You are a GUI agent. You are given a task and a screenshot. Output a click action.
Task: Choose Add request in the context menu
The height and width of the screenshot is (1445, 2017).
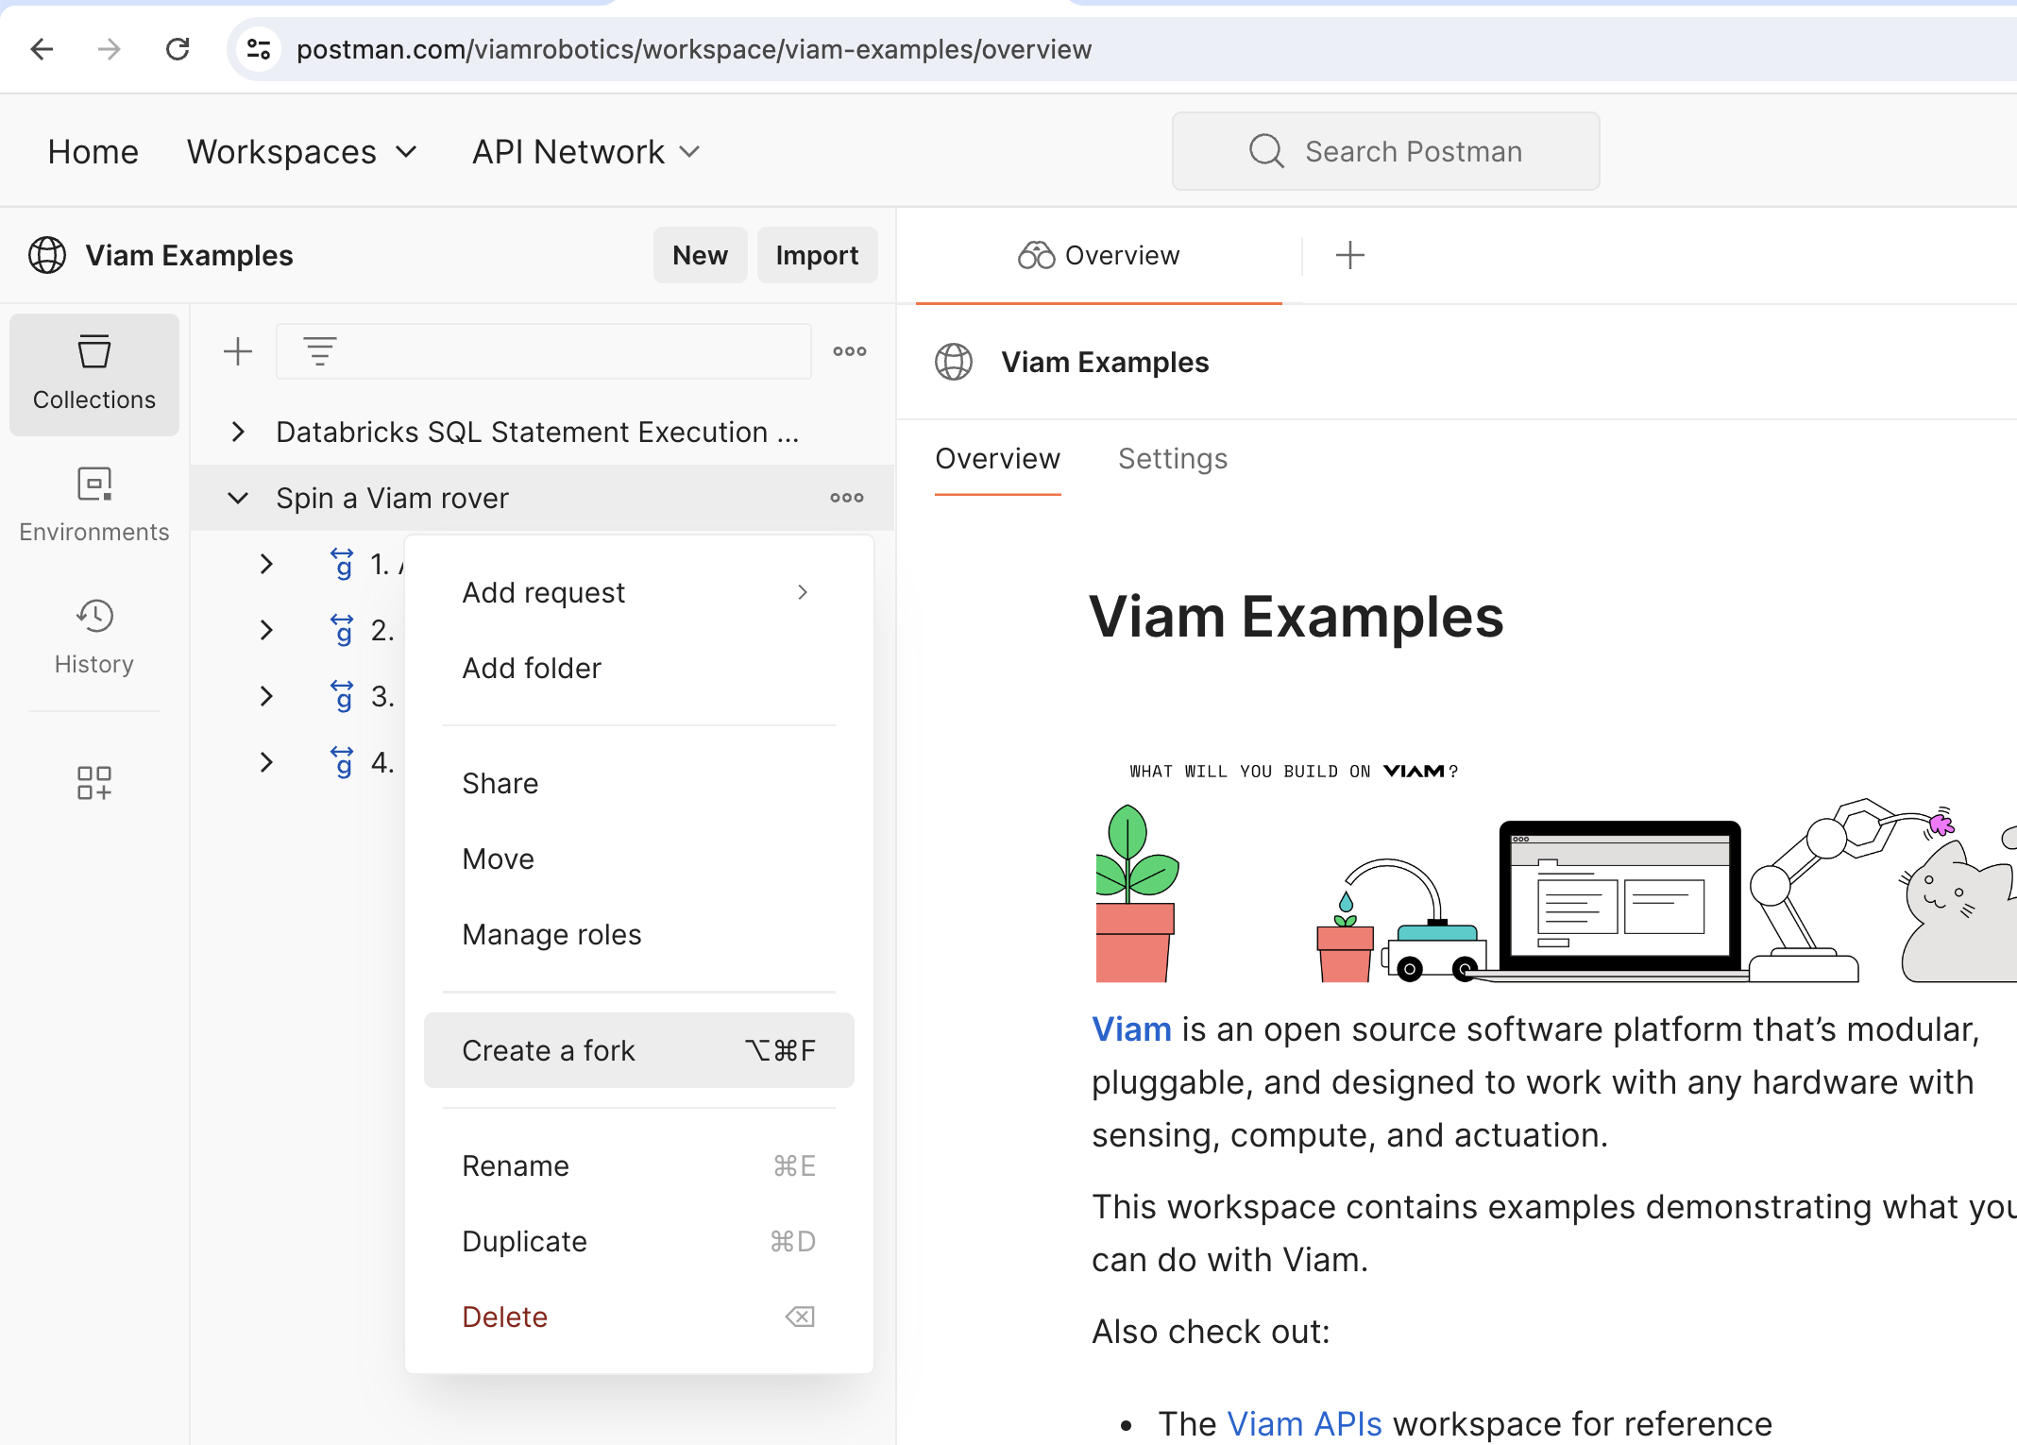point(639,592)
